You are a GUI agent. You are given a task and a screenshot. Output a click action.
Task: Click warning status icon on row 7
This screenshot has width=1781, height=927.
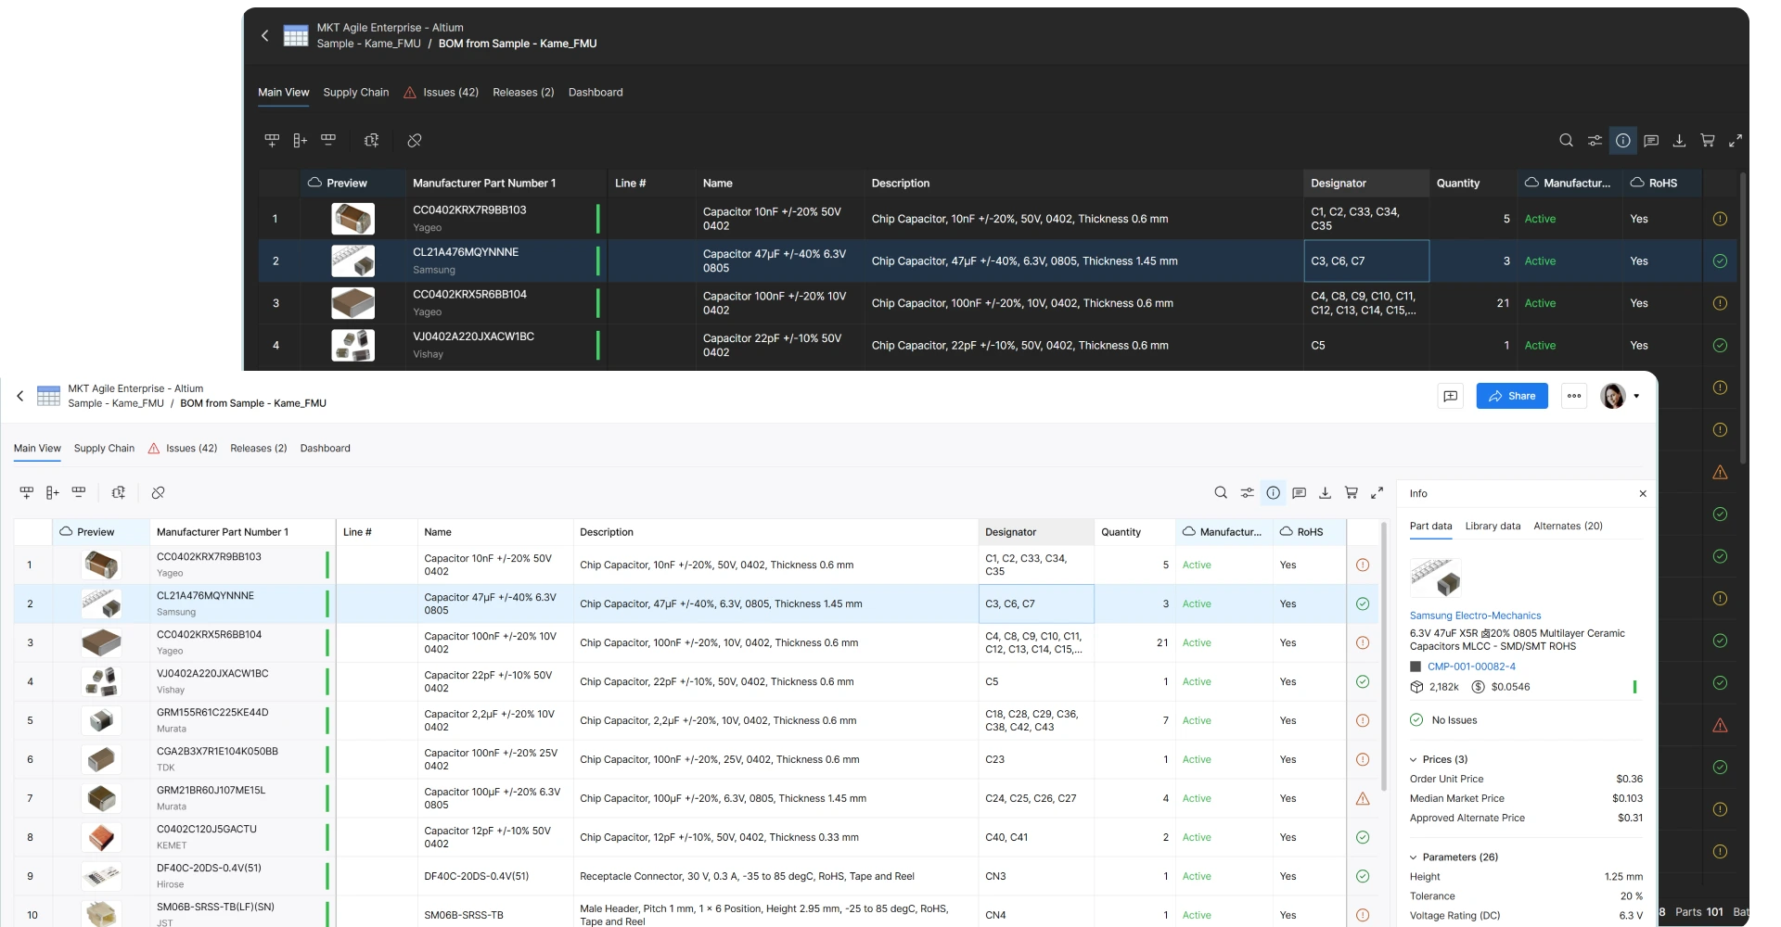tap(1363, 798)
